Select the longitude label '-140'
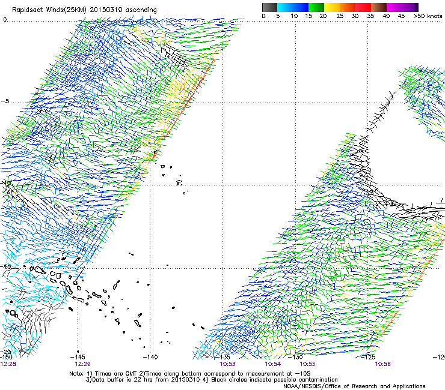The image size is (445, 390). point(150,357)
